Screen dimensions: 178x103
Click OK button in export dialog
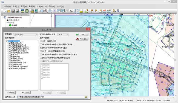[x=82, y=35]
